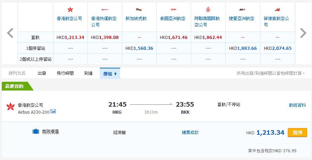Click the right arrow to show more airlines
This screenshot has height=160, width=312.
pos(303,33)
